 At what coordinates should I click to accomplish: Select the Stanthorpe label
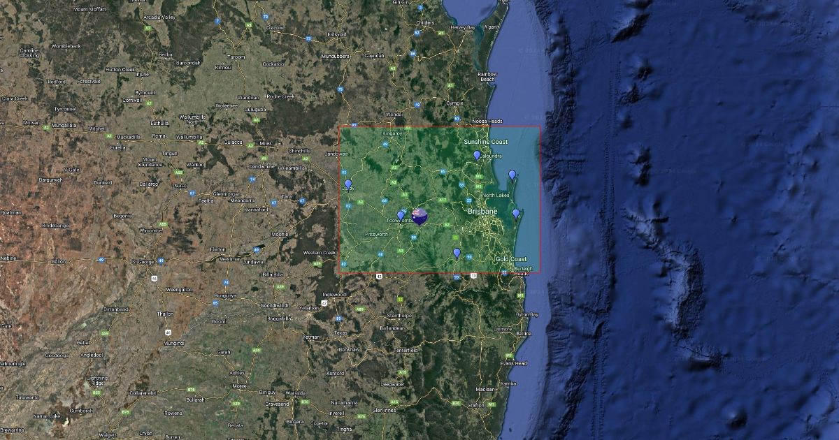pos(399,315)
